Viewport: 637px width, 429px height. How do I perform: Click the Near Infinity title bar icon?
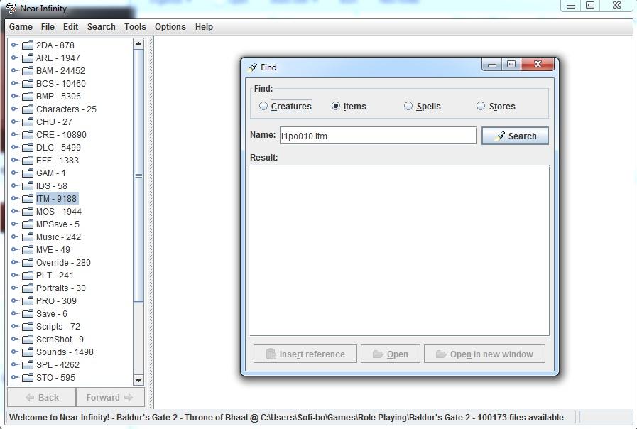[x=11, y=8]
